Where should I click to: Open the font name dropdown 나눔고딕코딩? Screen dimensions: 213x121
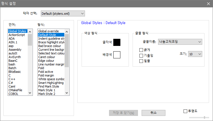(180, 42)
